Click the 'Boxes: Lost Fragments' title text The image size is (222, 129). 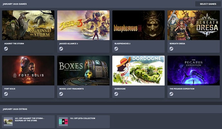pyautogui.click(x=71, y=89)
